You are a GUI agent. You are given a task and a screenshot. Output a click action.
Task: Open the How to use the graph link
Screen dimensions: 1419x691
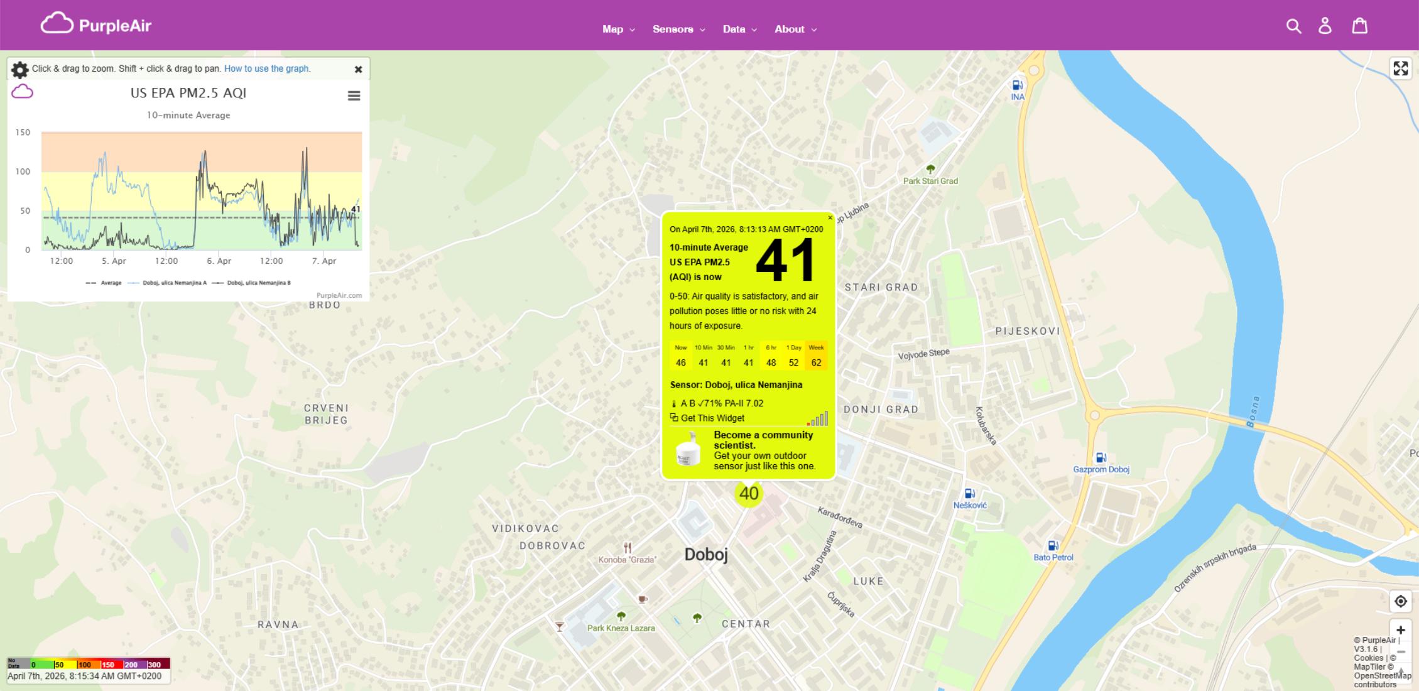tap(267, 68)
